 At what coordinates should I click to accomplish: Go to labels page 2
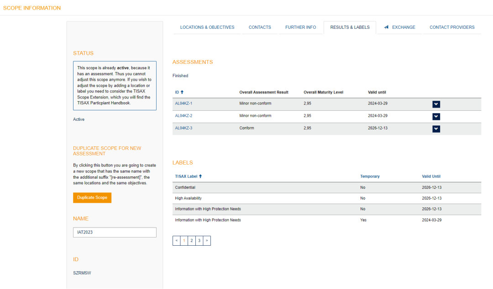tap(192, 240)
